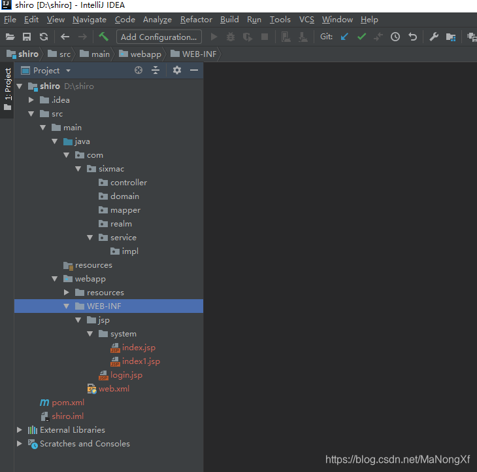
Task: Expand resources folder under webapp
Action: tap(66, 293)
